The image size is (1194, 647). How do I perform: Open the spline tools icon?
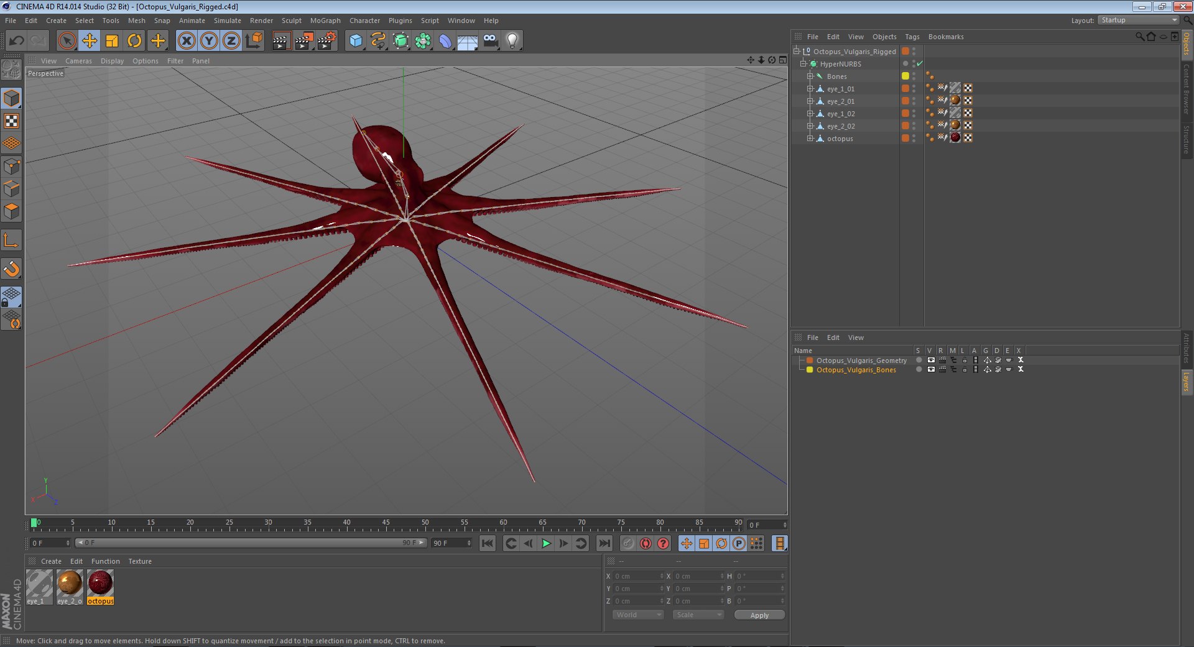pos(378,41)
